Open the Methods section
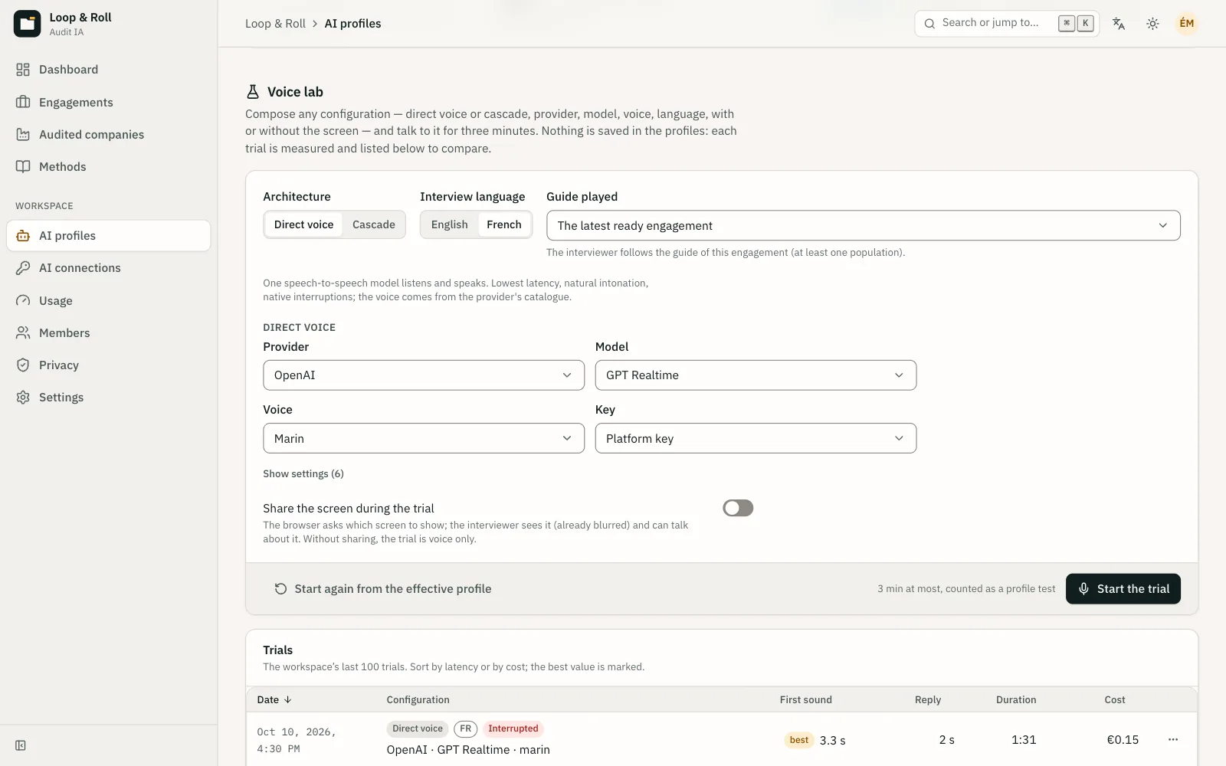This screenshot has width=1226, height=766. tap(108, 166)
